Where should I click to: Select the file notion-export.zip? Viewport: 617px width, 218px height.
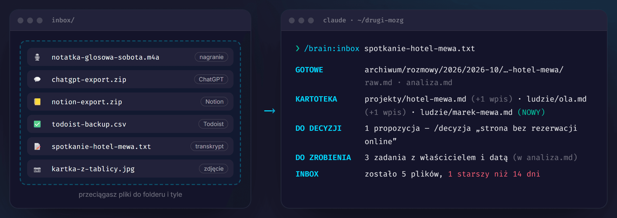130,102
